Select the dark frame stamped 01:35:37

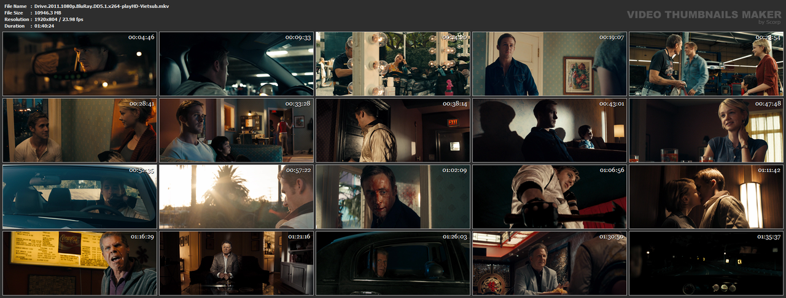click(x=706, y=263)
